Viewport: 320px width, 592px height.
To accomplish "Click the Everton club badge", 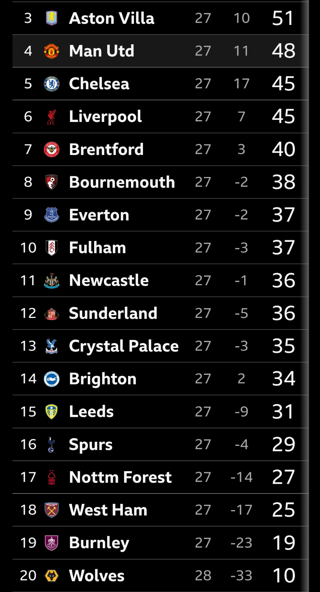I will coord(51,215).
